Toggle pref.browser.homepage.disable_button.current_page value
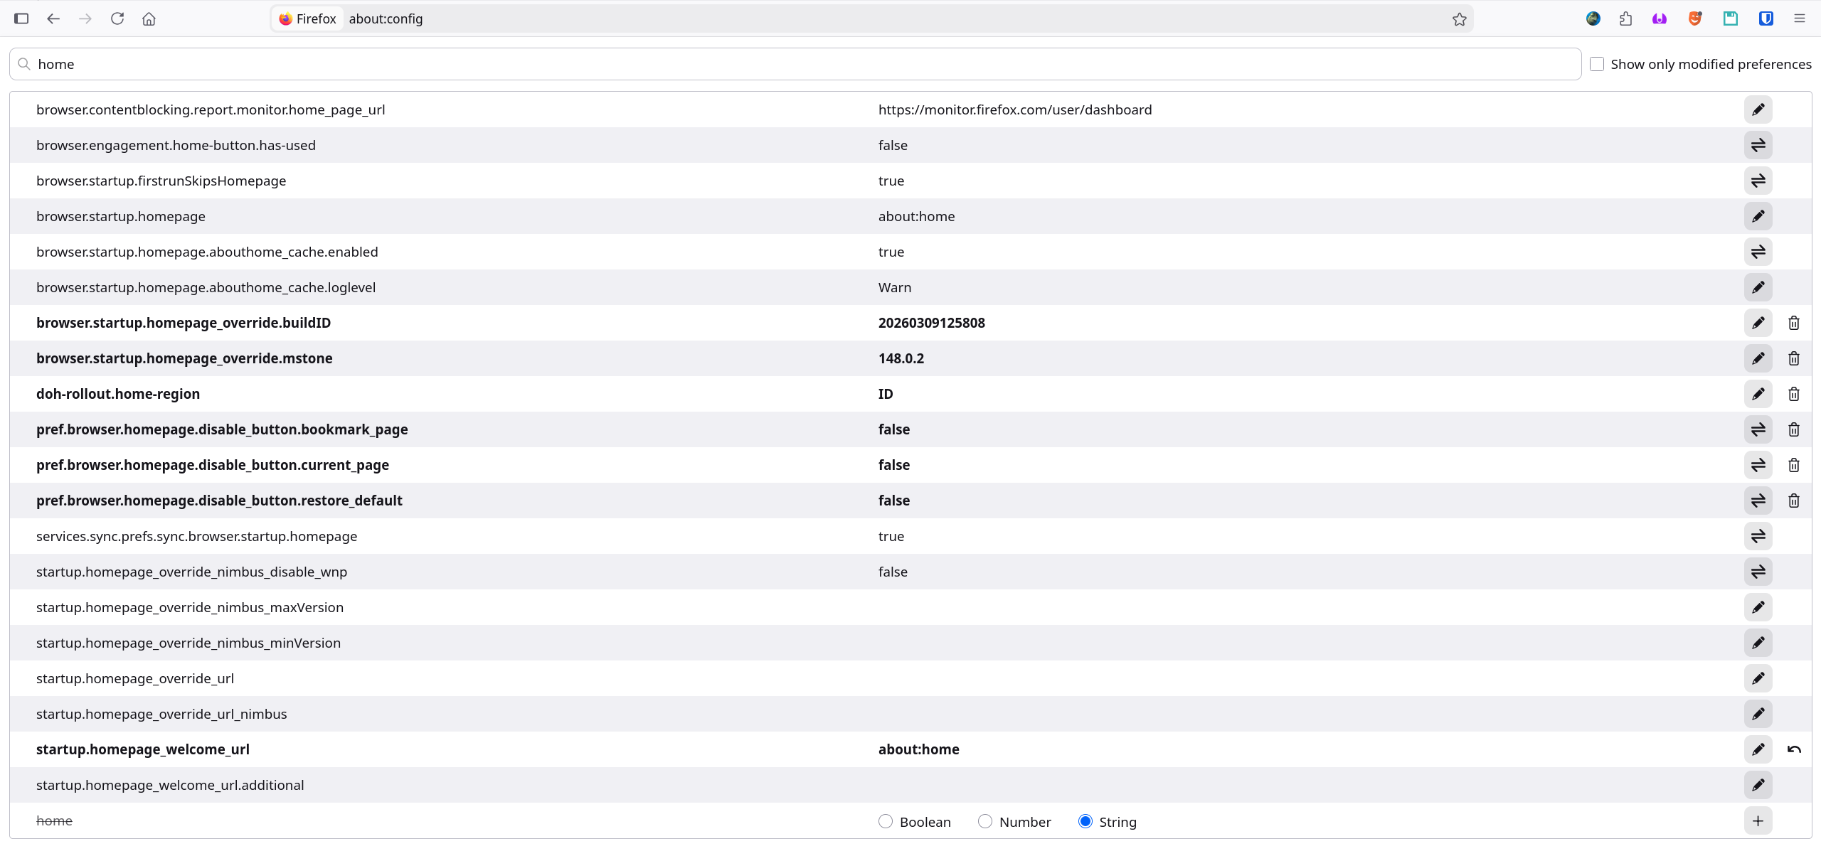Image resolution: width=1821 pixels, height=856 pixels. pyautogui.click(x=1758, y=465)
